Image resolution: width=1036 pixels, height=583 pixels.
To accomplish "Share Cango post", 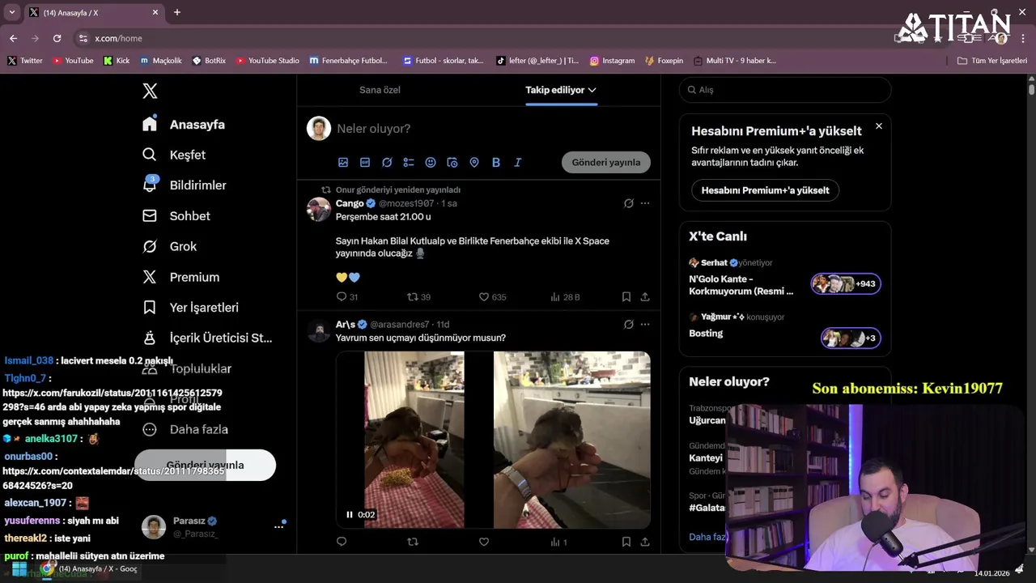I will pos(645,297).
